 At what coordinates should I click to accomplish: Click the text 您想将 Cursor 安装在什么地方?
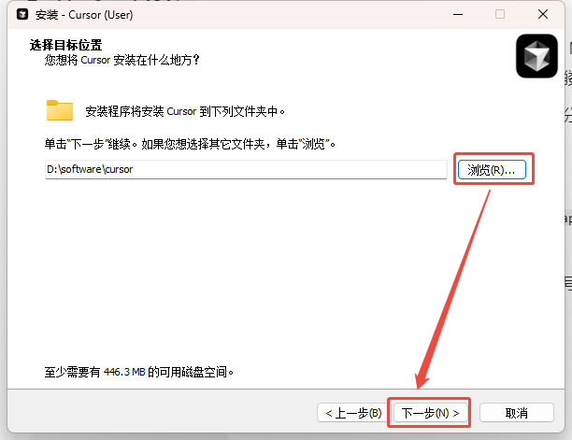[122, 60]
